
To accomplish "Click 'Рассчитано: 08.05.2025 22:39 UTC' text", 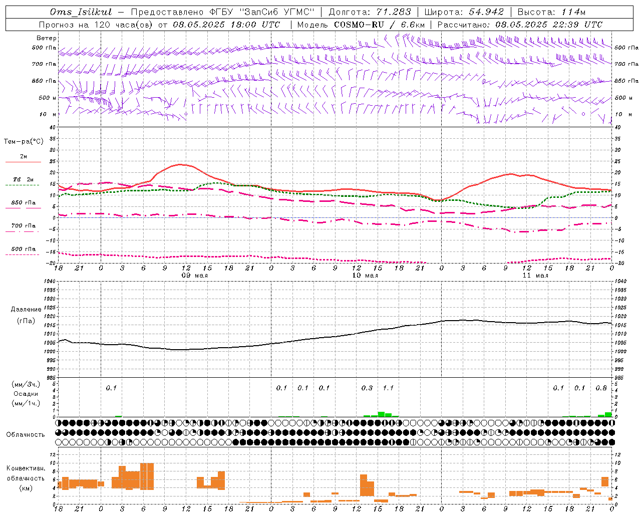I will (520, 25).
